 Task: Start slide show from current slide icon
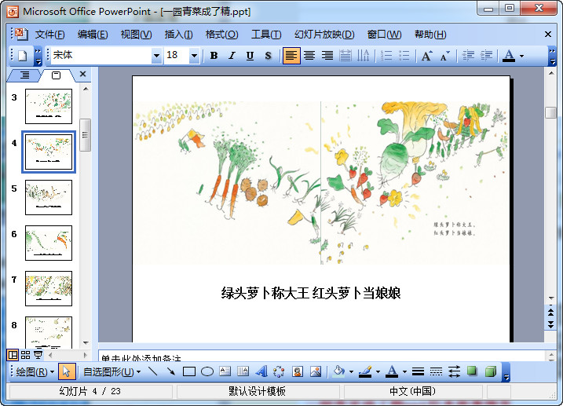tap(38, 355)
